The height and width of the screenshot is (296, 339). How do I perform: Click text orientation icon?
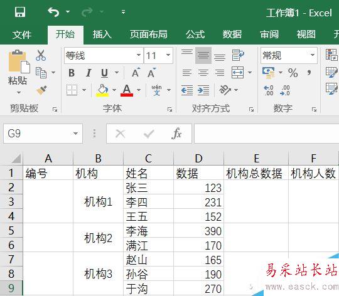(x=225, y=90)
